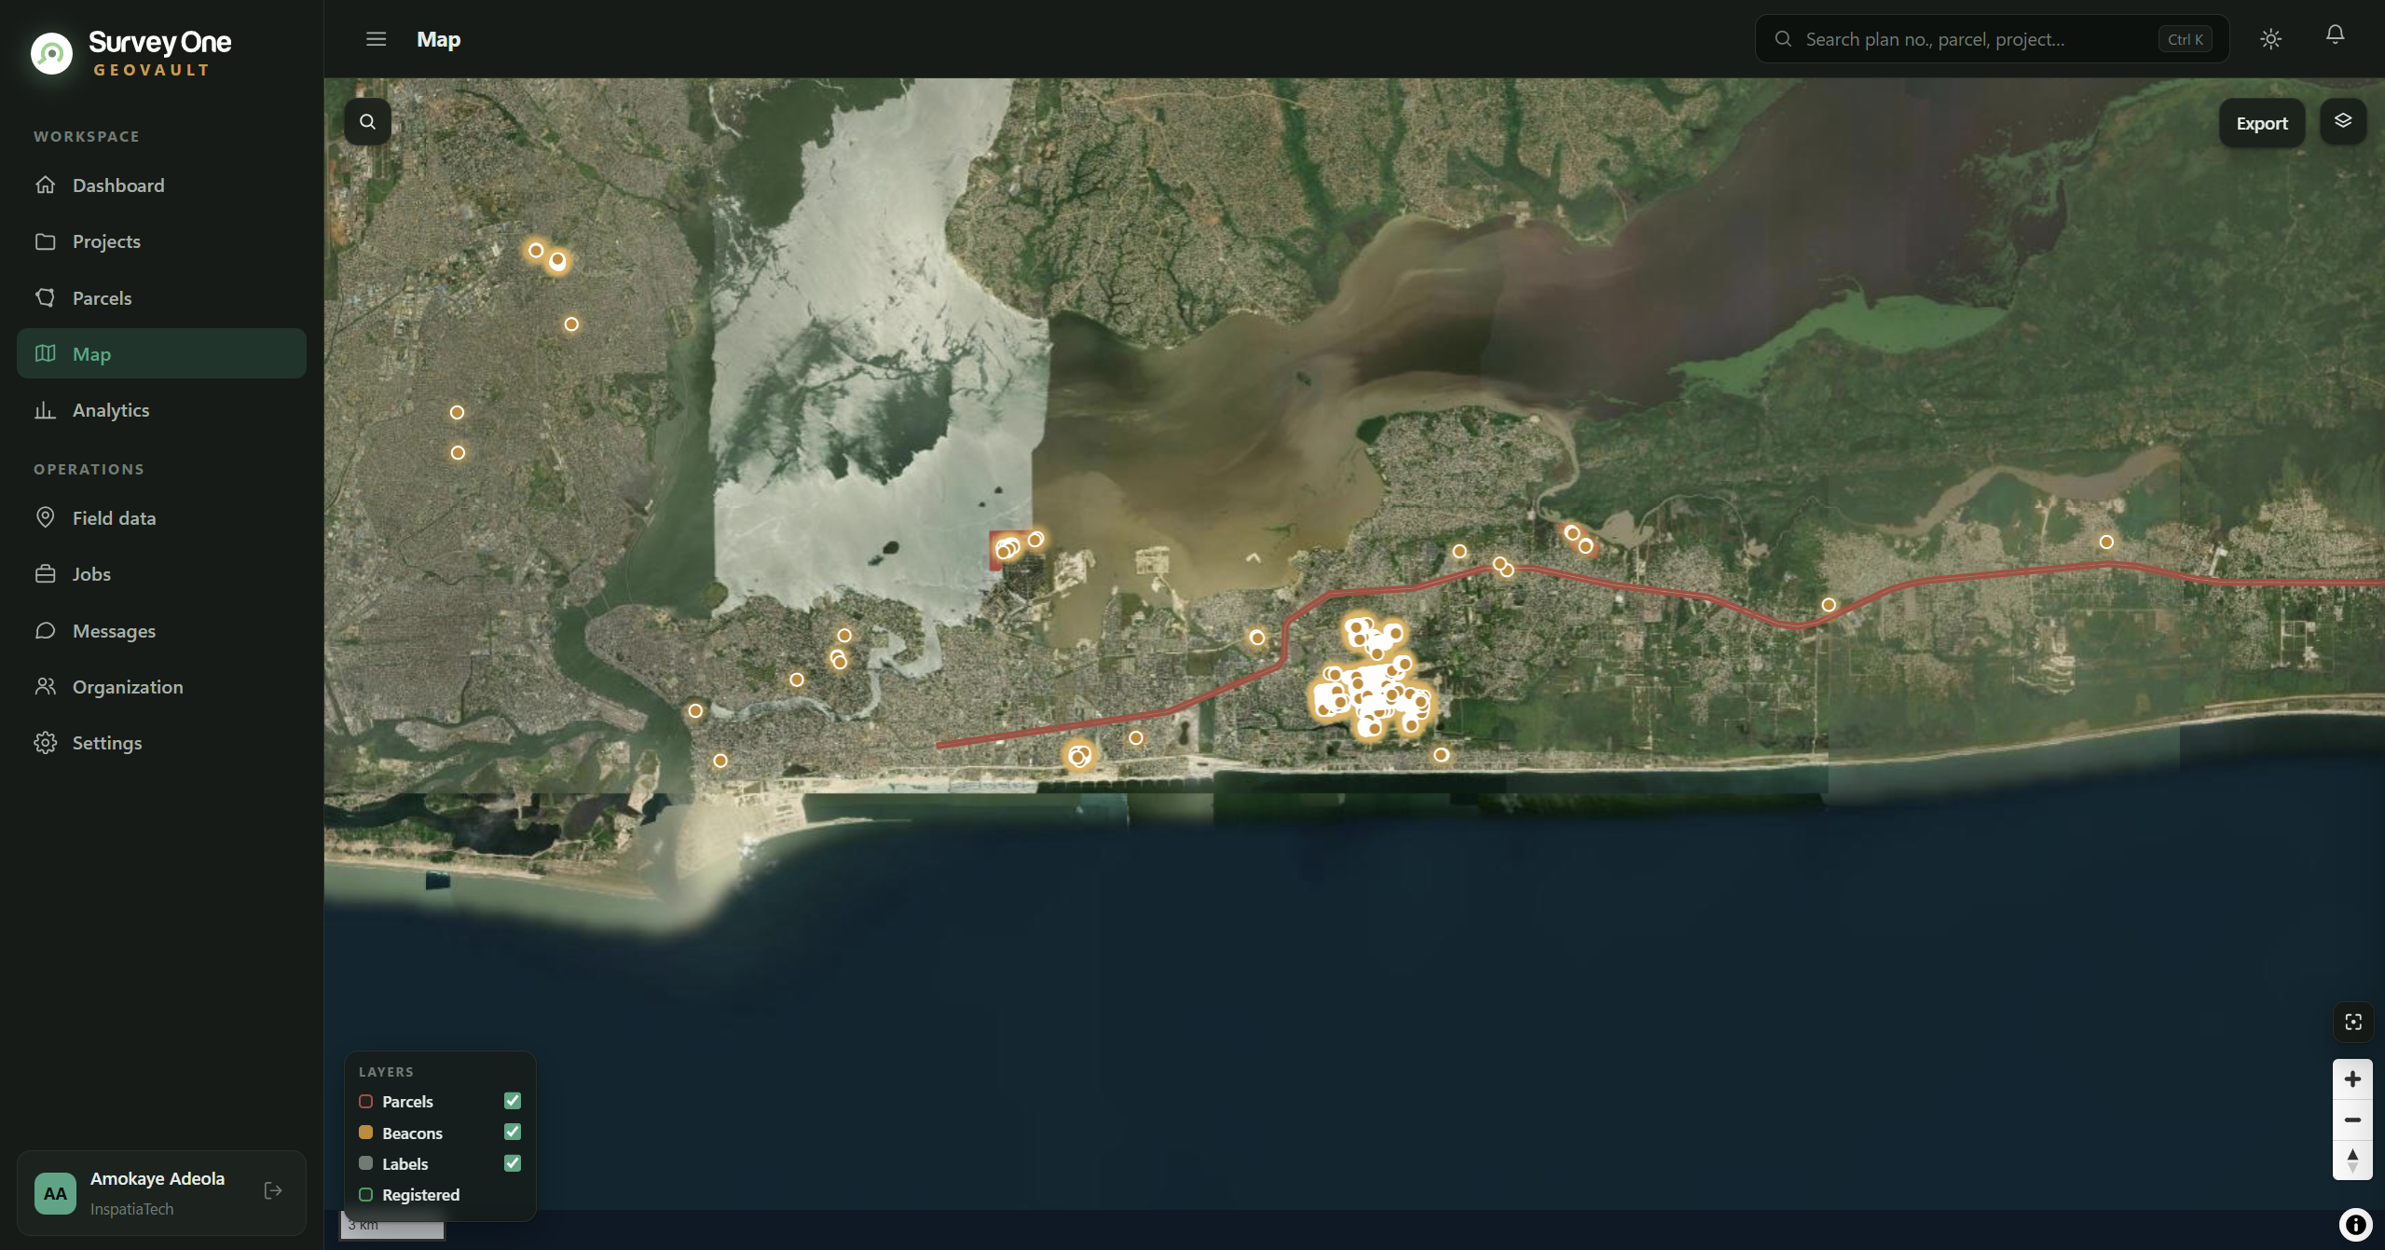Viewport: 2385px width, 1250px height.
Task: Click the Amokaye Adeola profile name
Action: click(158, 1178)
